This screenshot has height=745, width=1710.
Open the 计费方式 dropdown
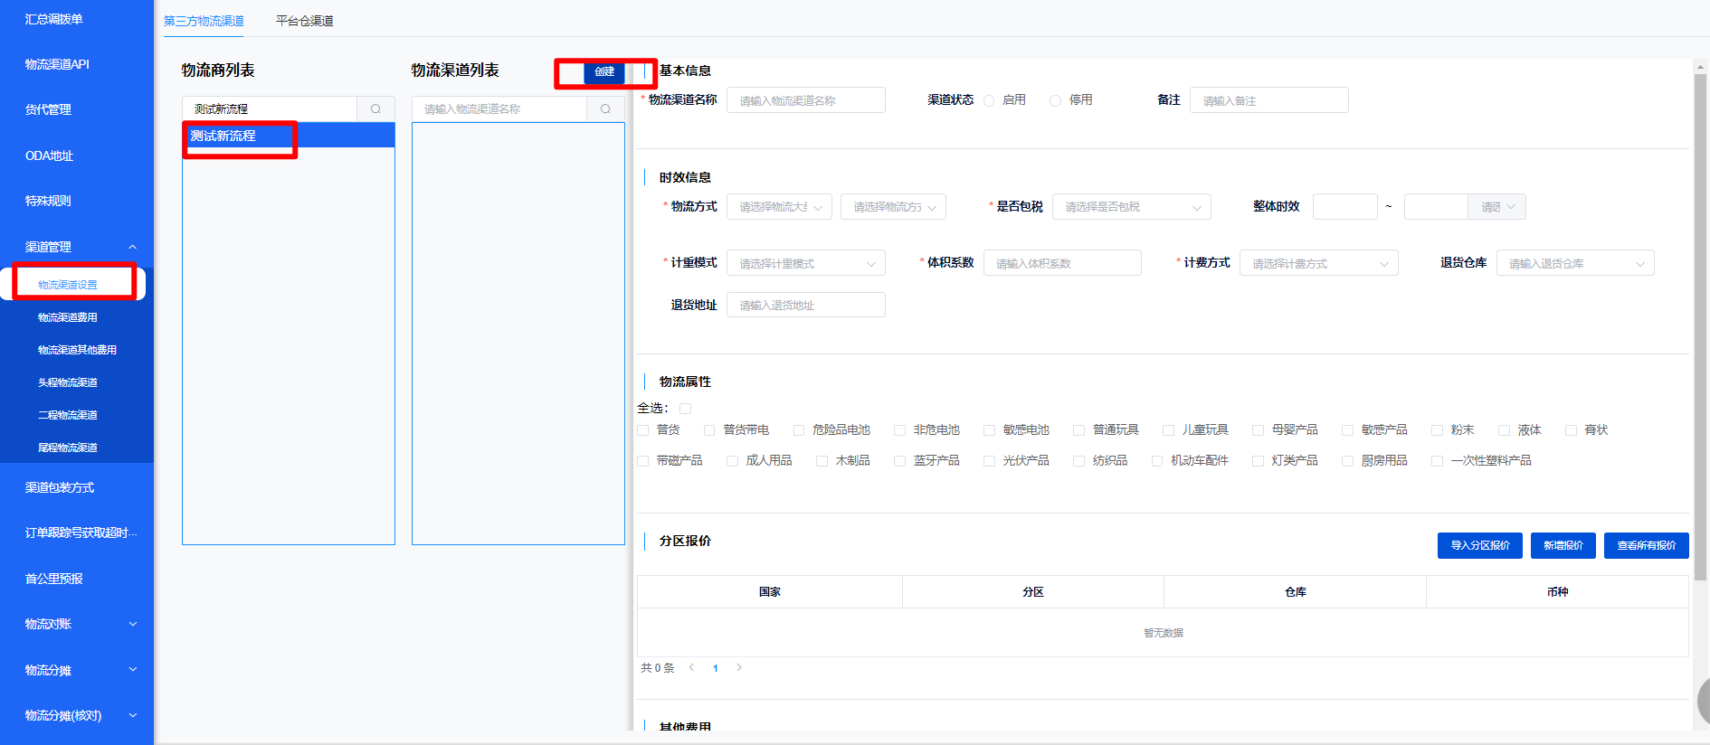[1318, 263]
